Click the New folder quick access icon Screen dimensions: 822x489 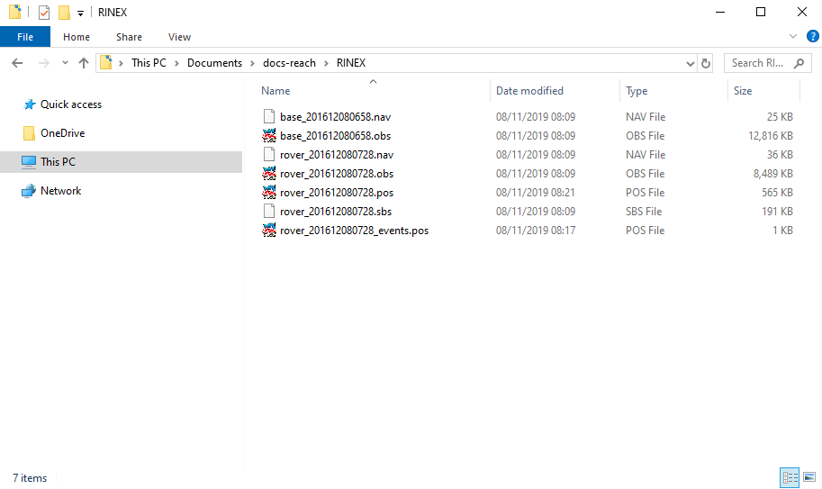[64, 12]
